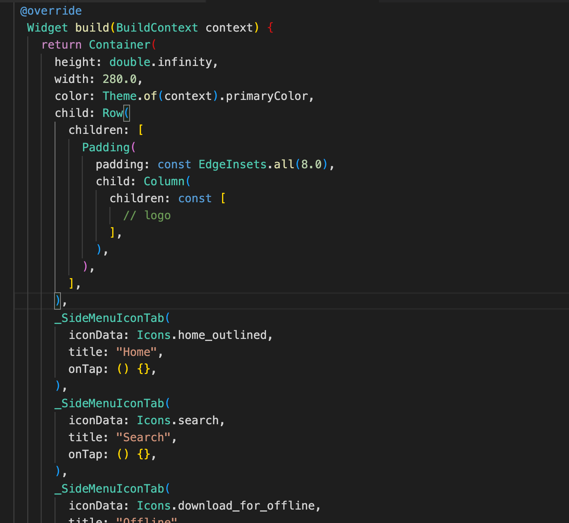Click _SideMenuIconTab above download_for_offline line
The height and width of the screenshot is (523, 569).
click(x=109, y=489)
